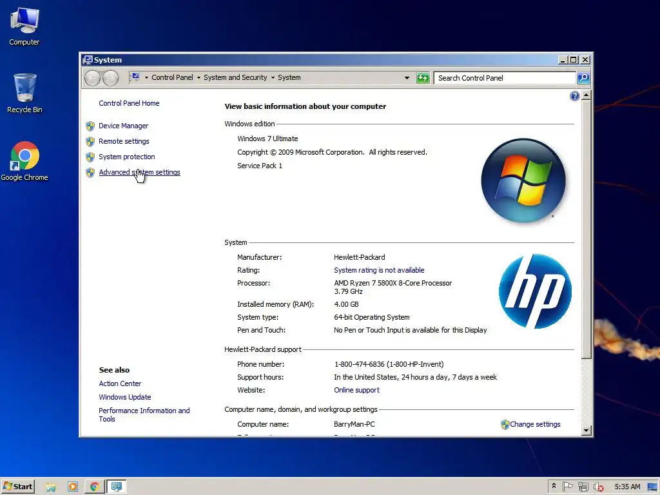Click the vertical scrollbar up arrow
660x495 pixels.
[x=586, y=95]
